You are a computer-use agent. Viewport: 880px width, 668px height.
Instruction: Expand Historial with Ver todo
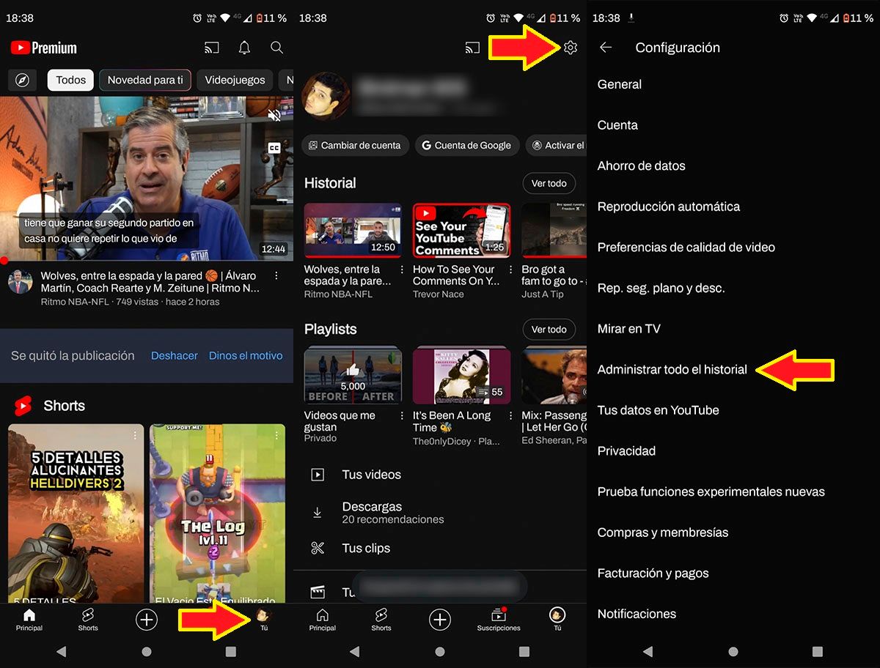point(549,183)
